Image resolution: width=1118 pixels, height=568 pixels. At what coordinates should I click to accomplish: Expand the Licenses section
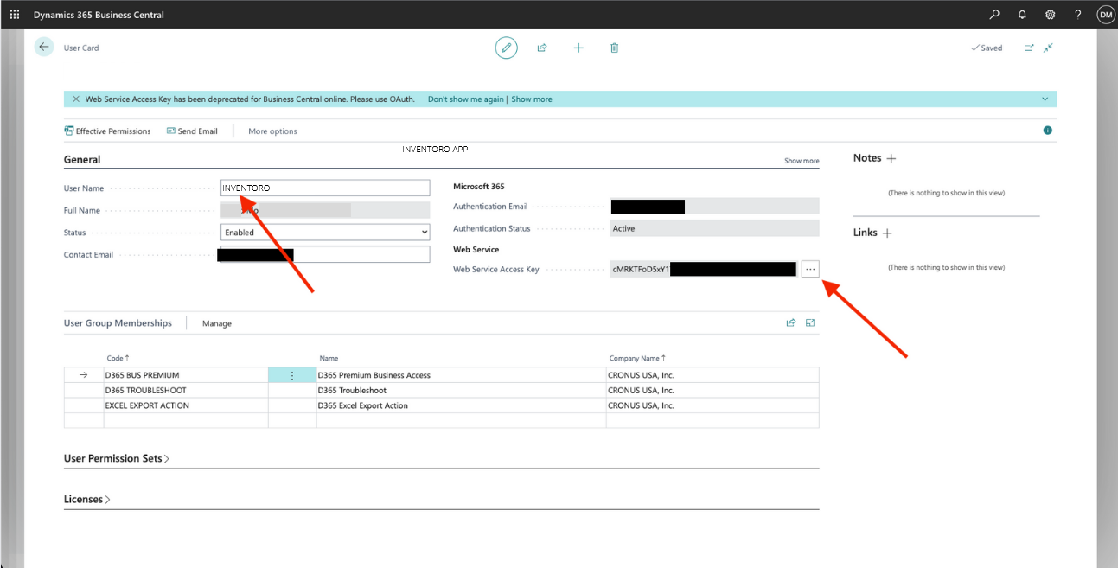(86, 500)
